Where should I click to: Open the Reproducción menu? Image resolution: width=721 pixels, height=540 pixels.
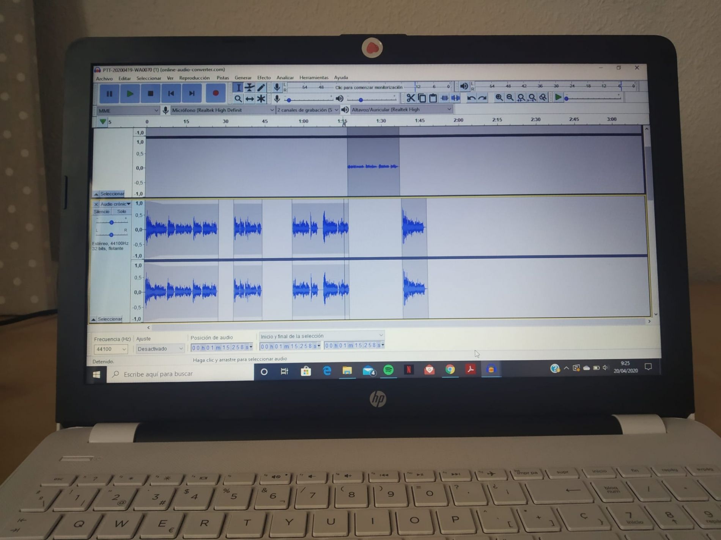pos(194,78)
